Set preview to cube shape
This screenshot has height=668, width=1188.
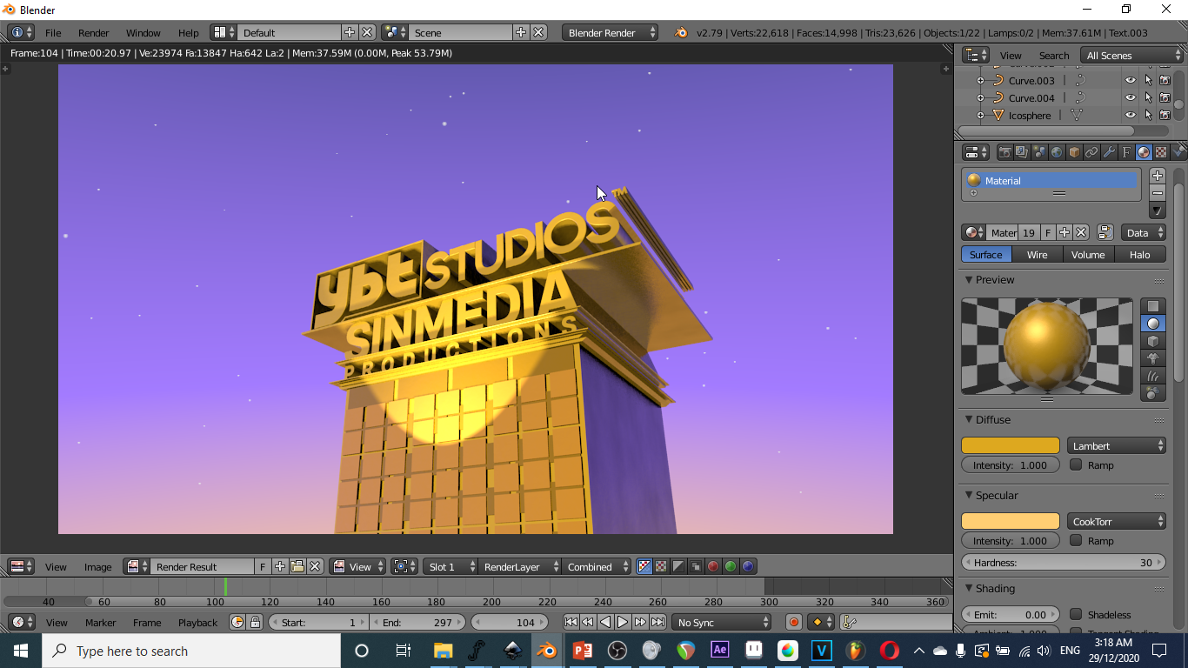pyautogui.click(x=1153, y=341)
